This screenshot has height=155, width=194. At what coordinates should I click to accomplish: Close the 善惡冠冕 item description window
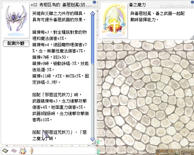click(94, 2)
